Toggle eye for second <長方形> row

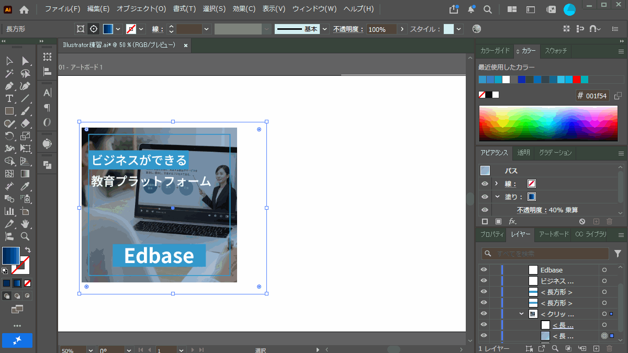click(x=484, y=303)
